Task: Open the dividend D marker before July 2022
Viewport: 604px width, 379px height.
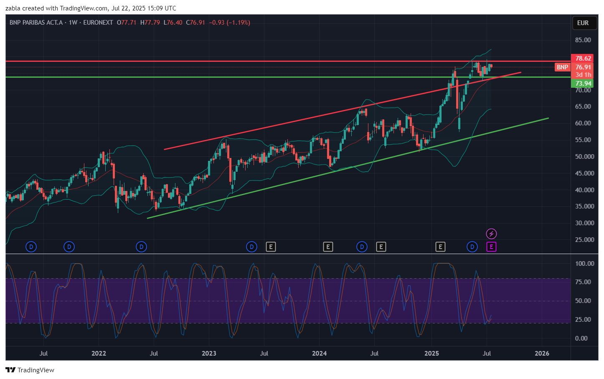Action: pyautogui.click(x=142, y=247)
